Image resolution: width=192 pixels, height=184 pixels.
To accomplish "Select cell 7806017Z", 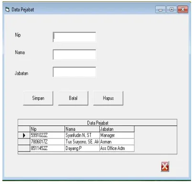I will pos(47,142).
